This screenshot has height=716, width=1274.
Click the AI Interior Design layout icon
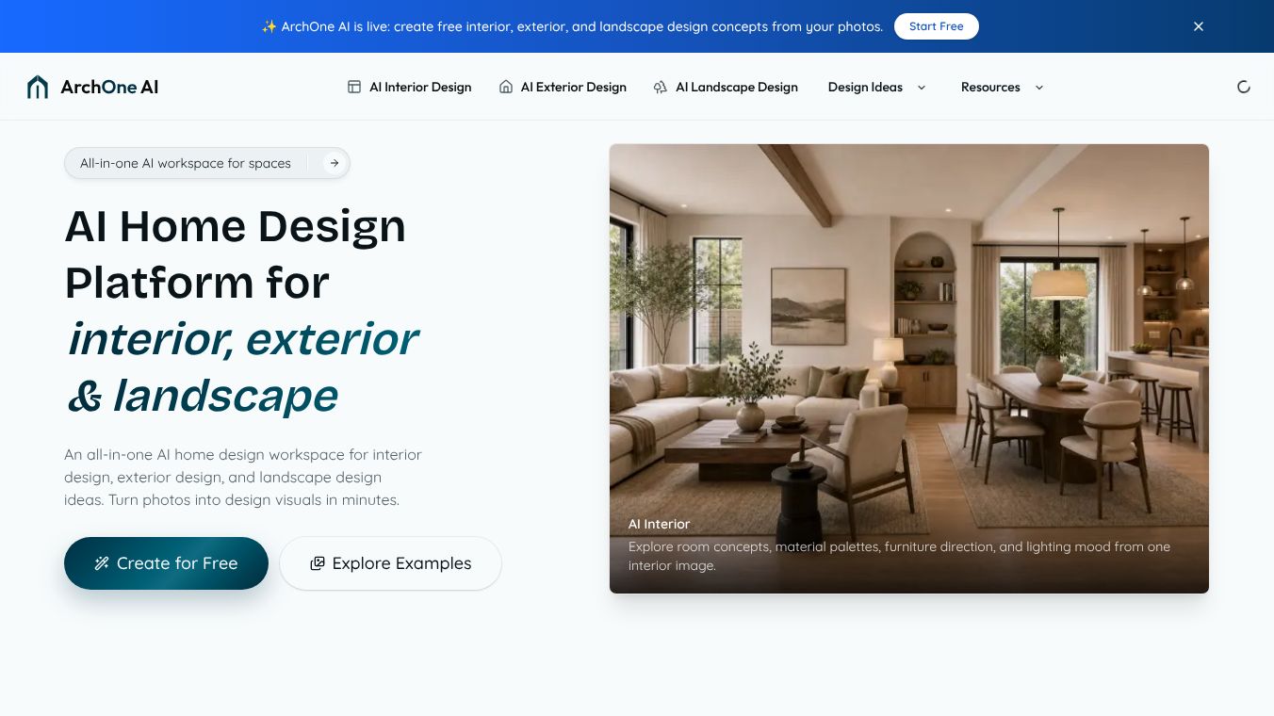click(x=354, y=87)
